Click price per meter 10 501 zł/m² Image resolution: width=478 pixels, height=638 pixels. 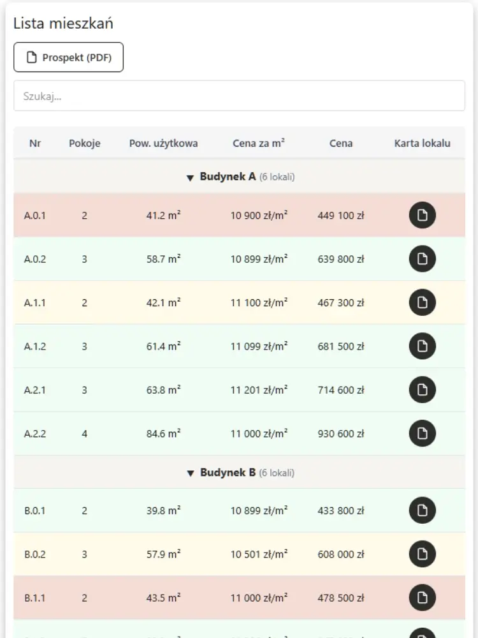click(x=259, y=554)
